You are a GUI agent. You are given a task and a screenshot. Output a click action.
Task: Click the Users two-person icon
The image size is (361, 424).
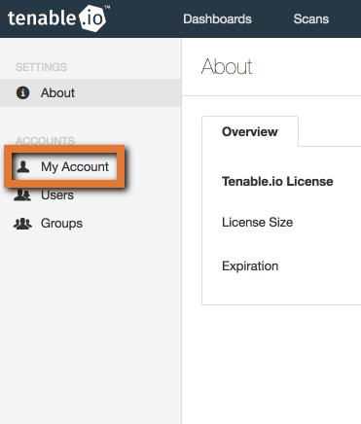tap(22, 195)
